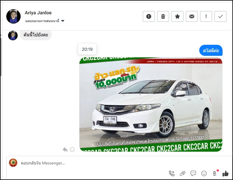Screen dimensions: 233x180
Task: Click the 20:19 timestamp tooltip
Action: pos(87,49)
